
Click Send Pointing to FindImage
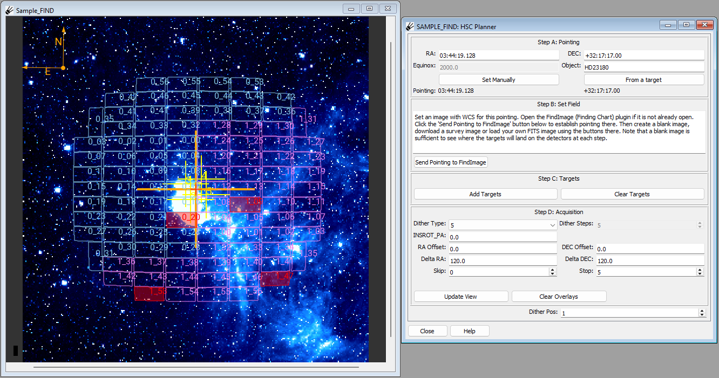tap(451, 162)
